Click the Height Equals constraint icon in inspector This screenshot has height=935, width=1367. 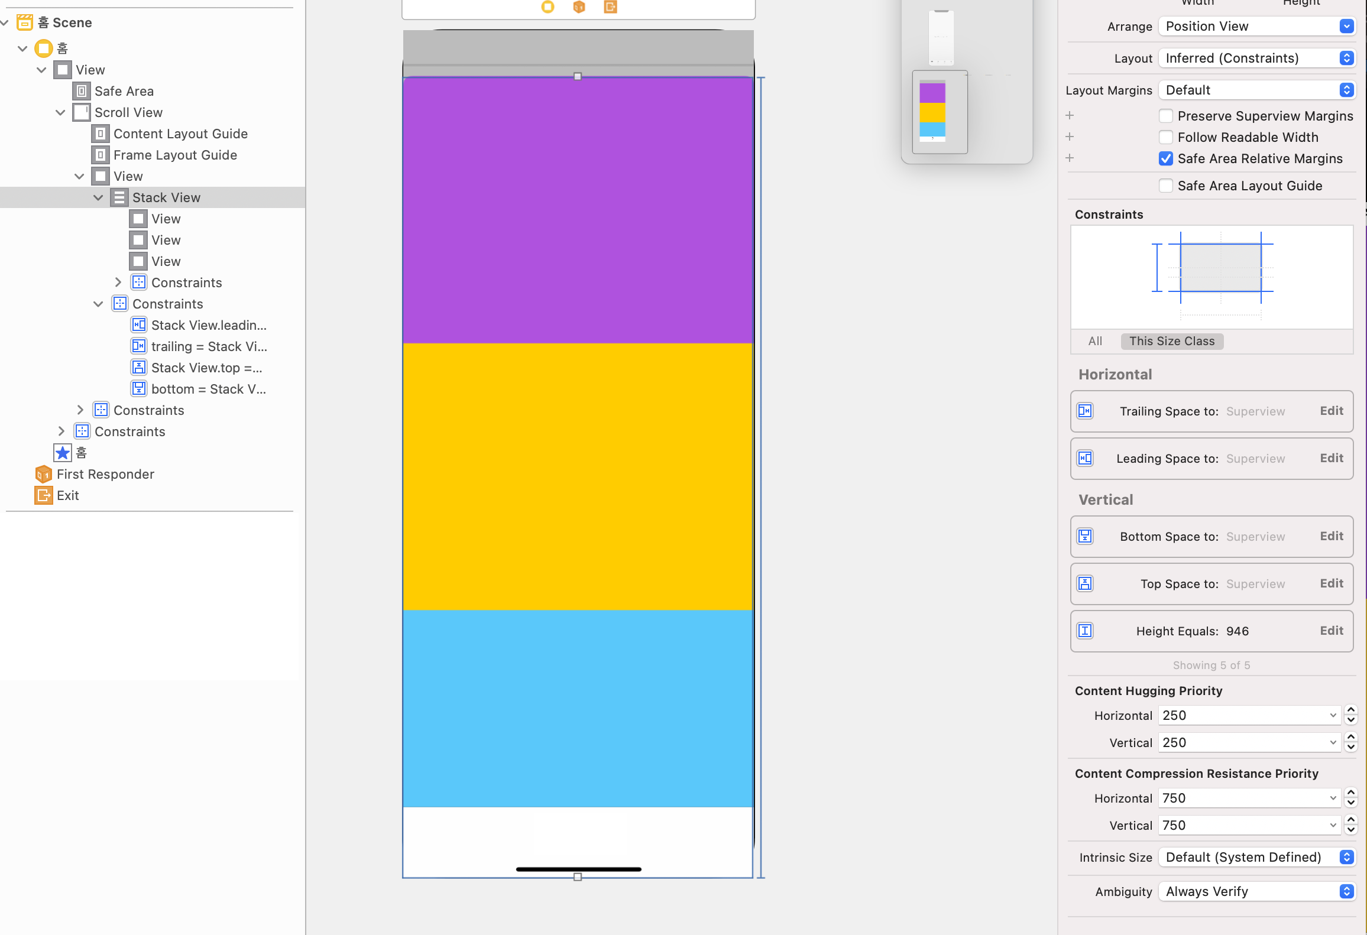(1085, 631)
